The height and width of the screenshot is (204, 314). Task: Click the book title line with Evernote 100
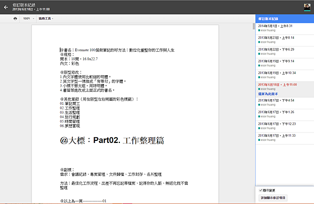tap(117, 50)
